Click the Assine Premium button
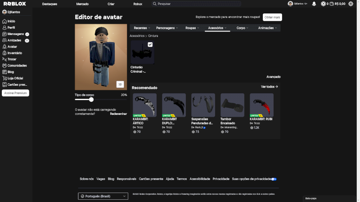This screenshot has width=360, height=202. pyautogui.click(x=15, y=93)
